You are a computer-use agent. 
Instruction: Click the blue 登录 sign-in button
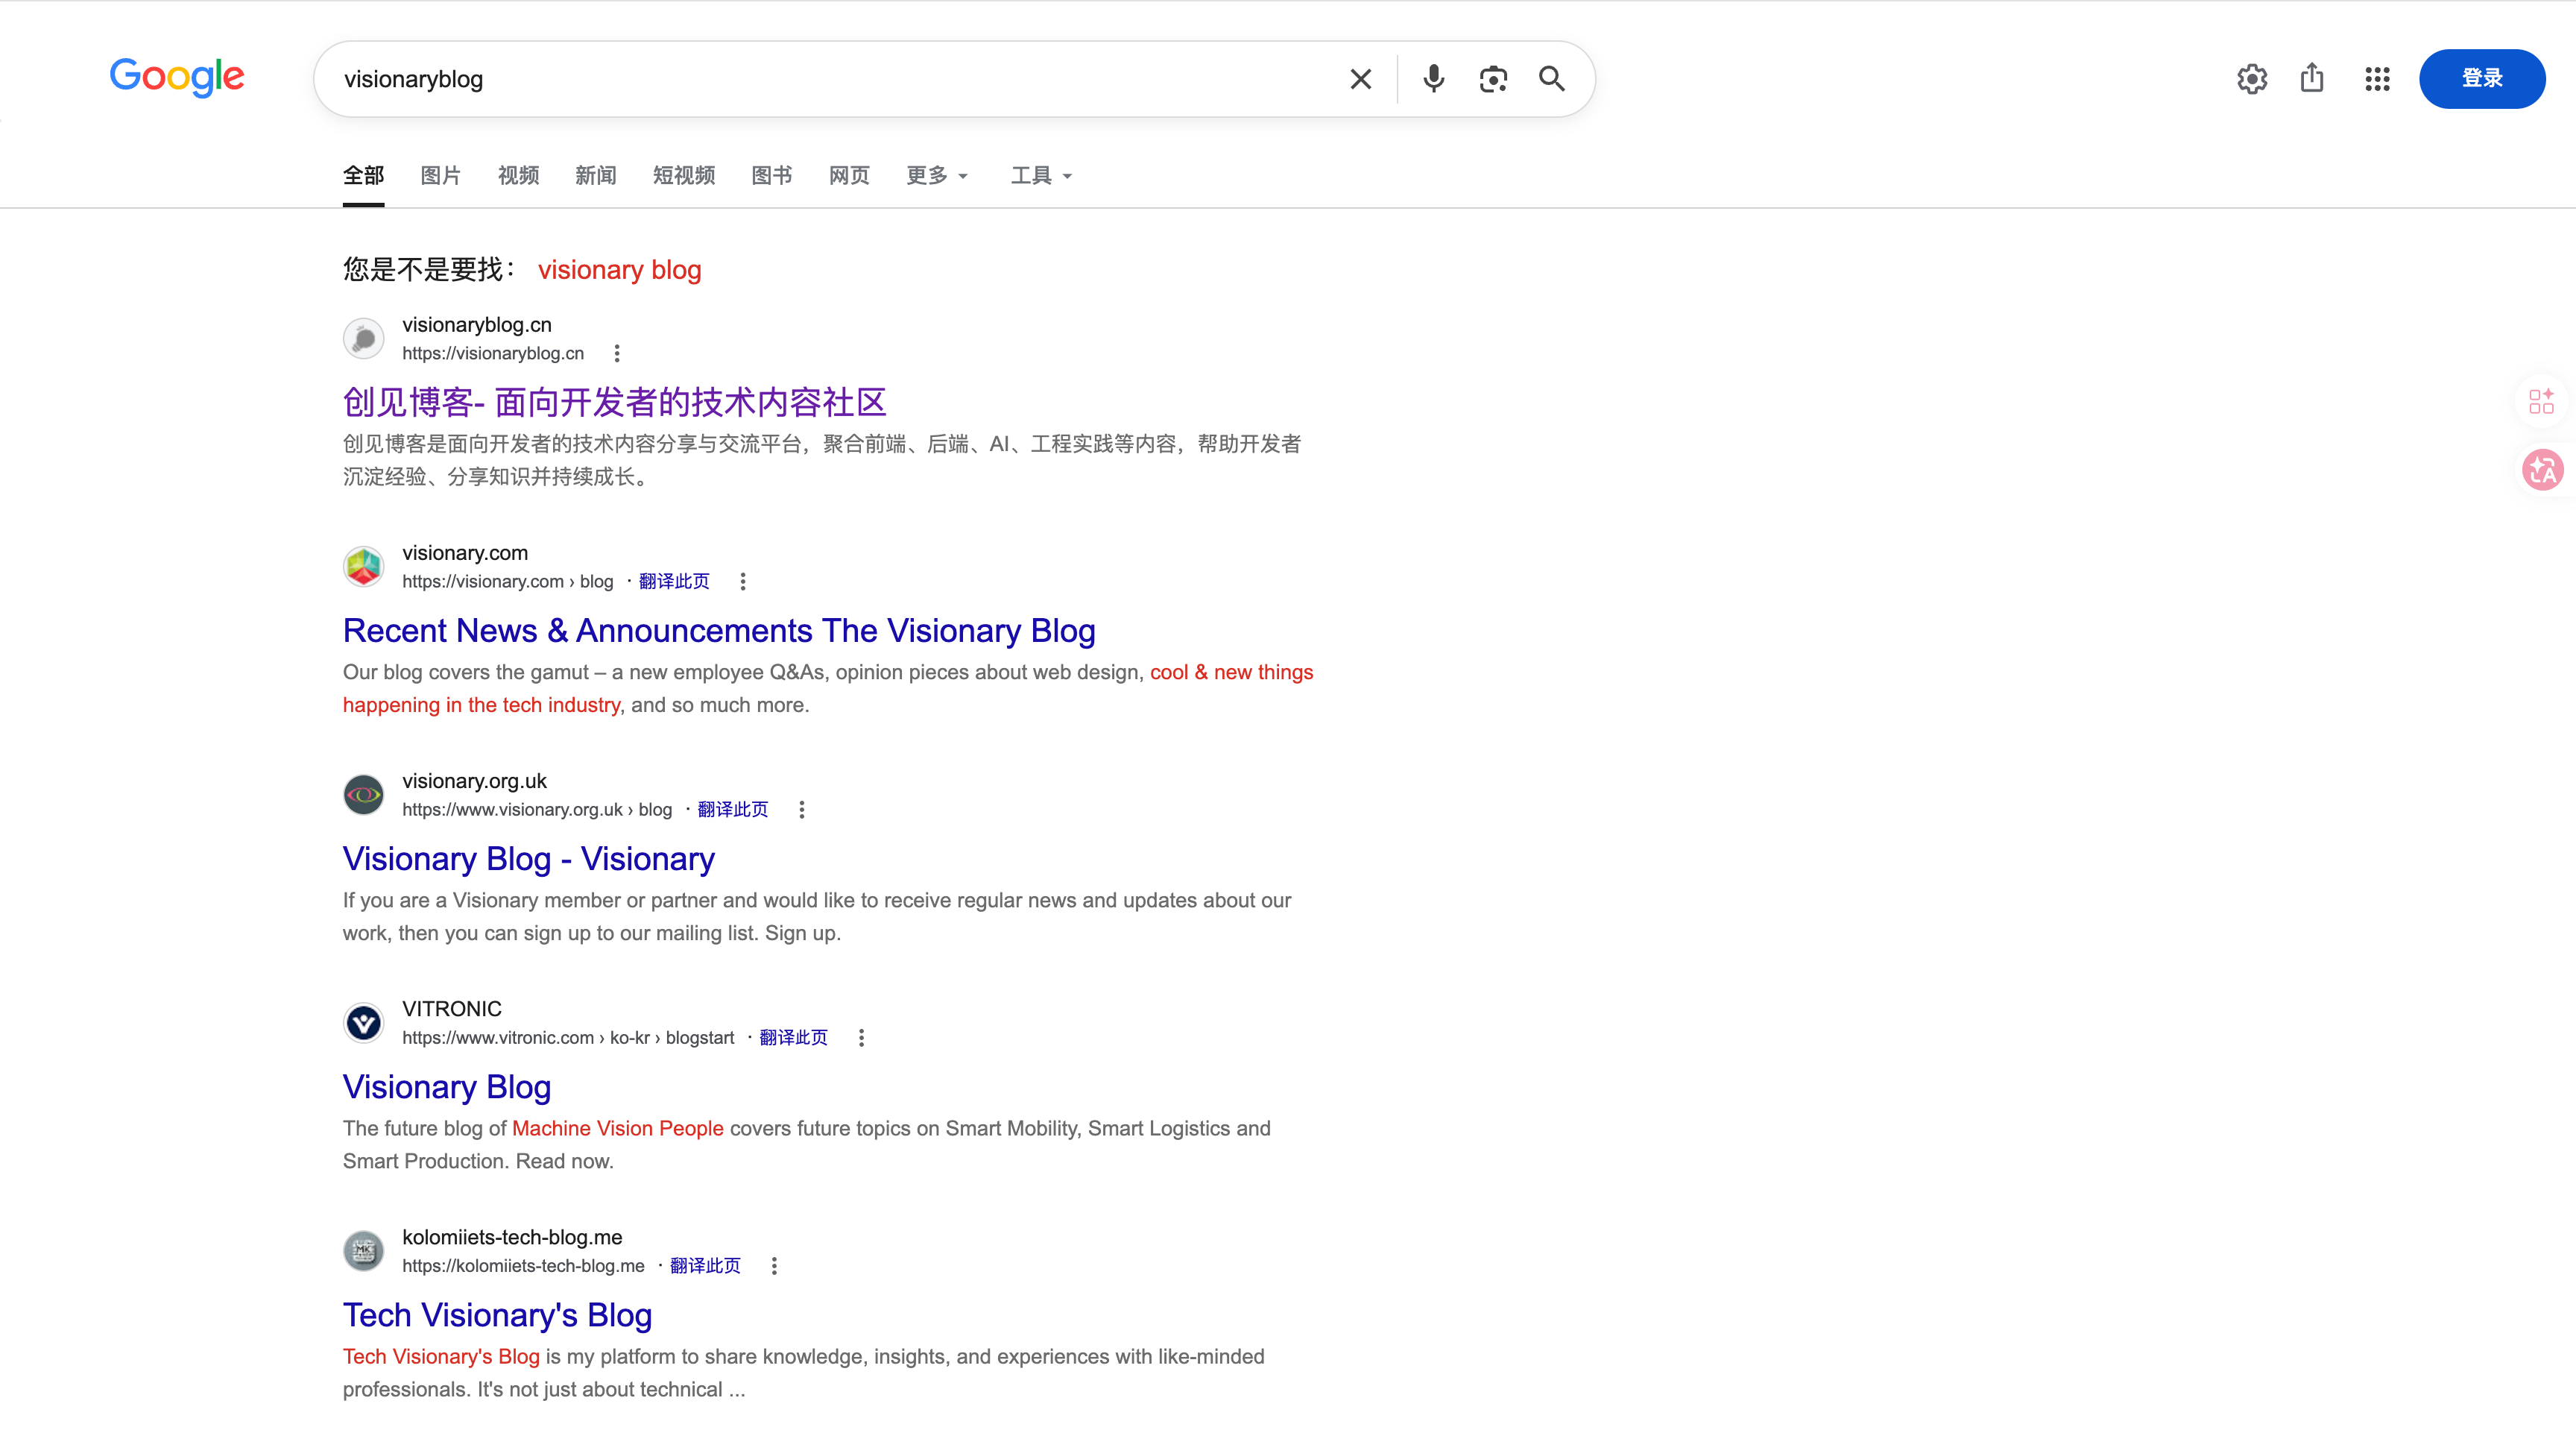pos(2482,78)
